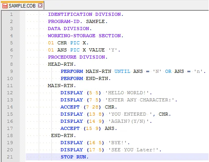Click the UNTIL keyword on line 9
The image size is (209, 162).
(x=122, y=71)
